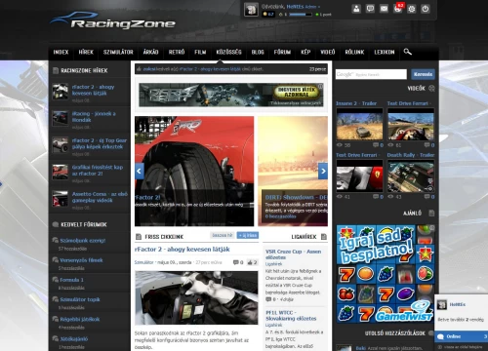
Task: Click the RacingZone logo
Action: 112,21
